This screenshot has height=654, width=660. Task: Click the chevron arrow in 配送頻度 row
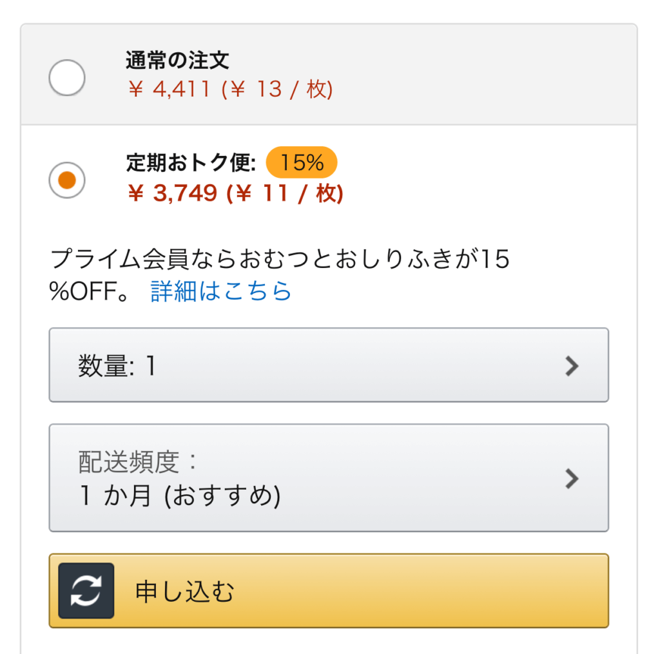572,479
